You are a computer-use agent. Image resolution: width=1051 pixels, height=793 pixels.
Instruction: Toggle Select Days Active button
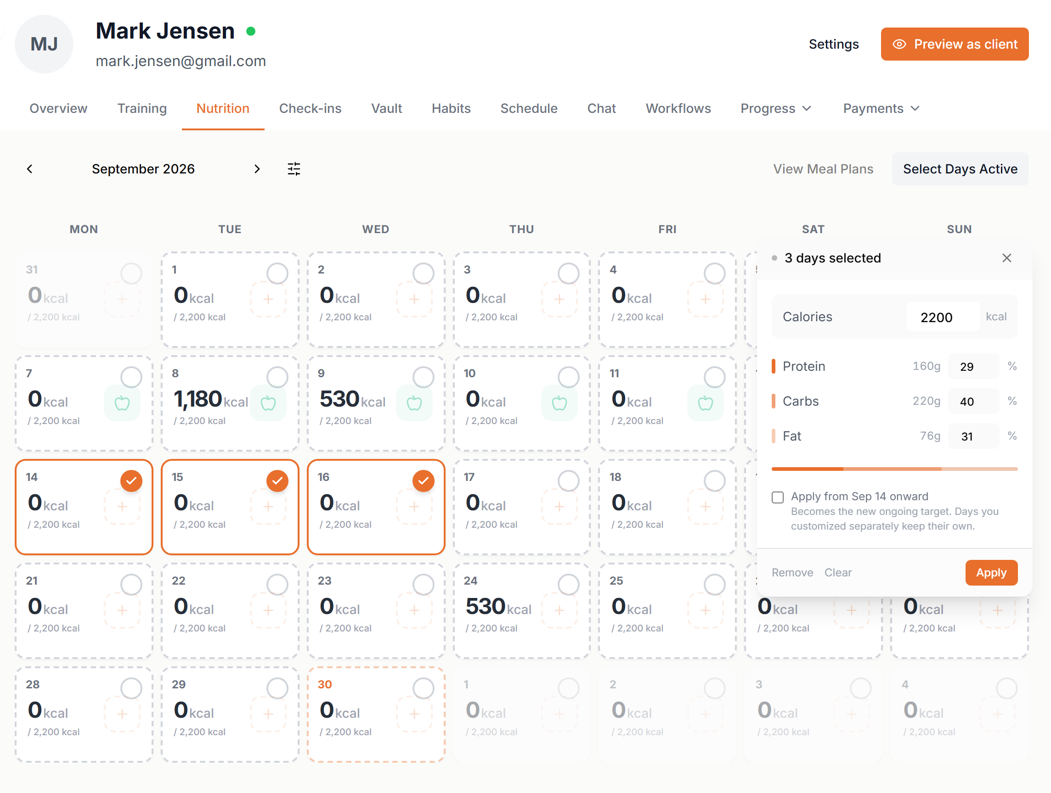[960, 169]
